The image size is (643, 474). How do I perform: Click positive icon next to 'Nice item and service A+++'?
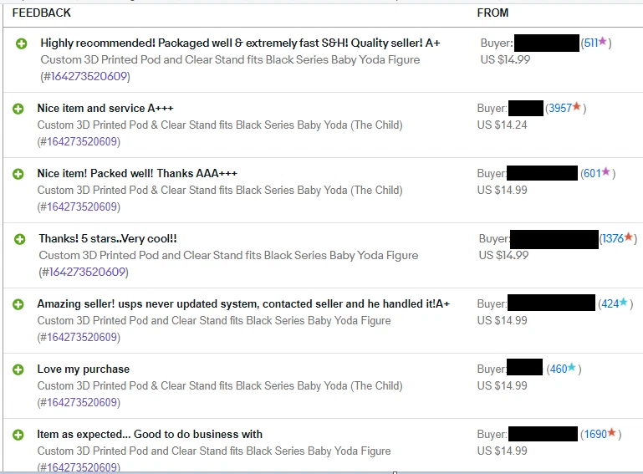click(18, 109)
